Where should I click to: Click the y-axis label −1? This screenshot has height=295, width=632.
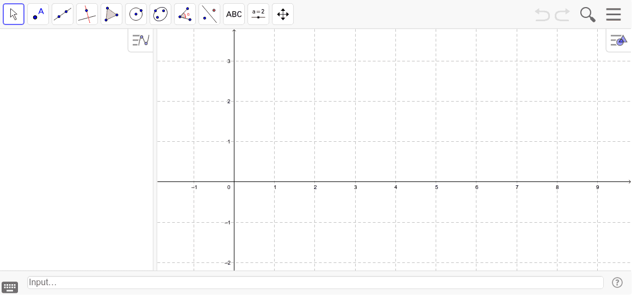point(227,223)
